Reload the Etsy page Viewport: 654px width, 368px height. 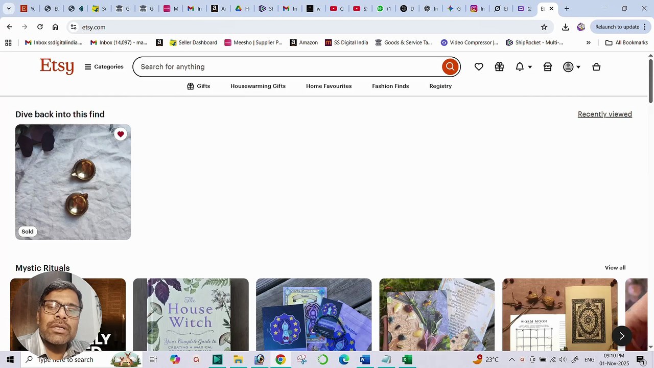(x=40, y=27)
